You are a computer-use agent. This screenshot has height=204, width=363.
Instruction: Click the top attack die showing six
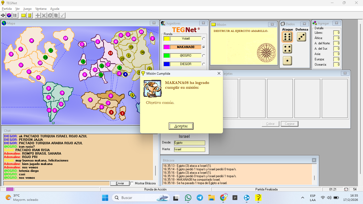click(287, 37)
